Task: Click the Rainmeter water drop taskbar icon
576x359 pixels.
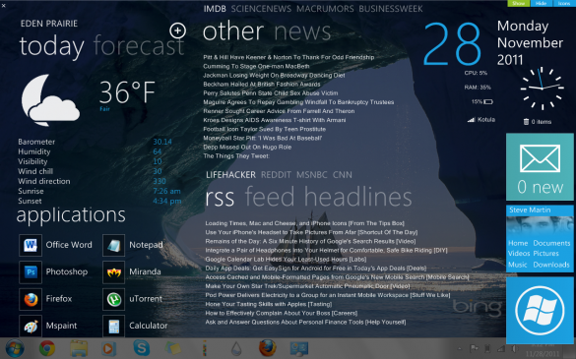Action: (236, 349)
